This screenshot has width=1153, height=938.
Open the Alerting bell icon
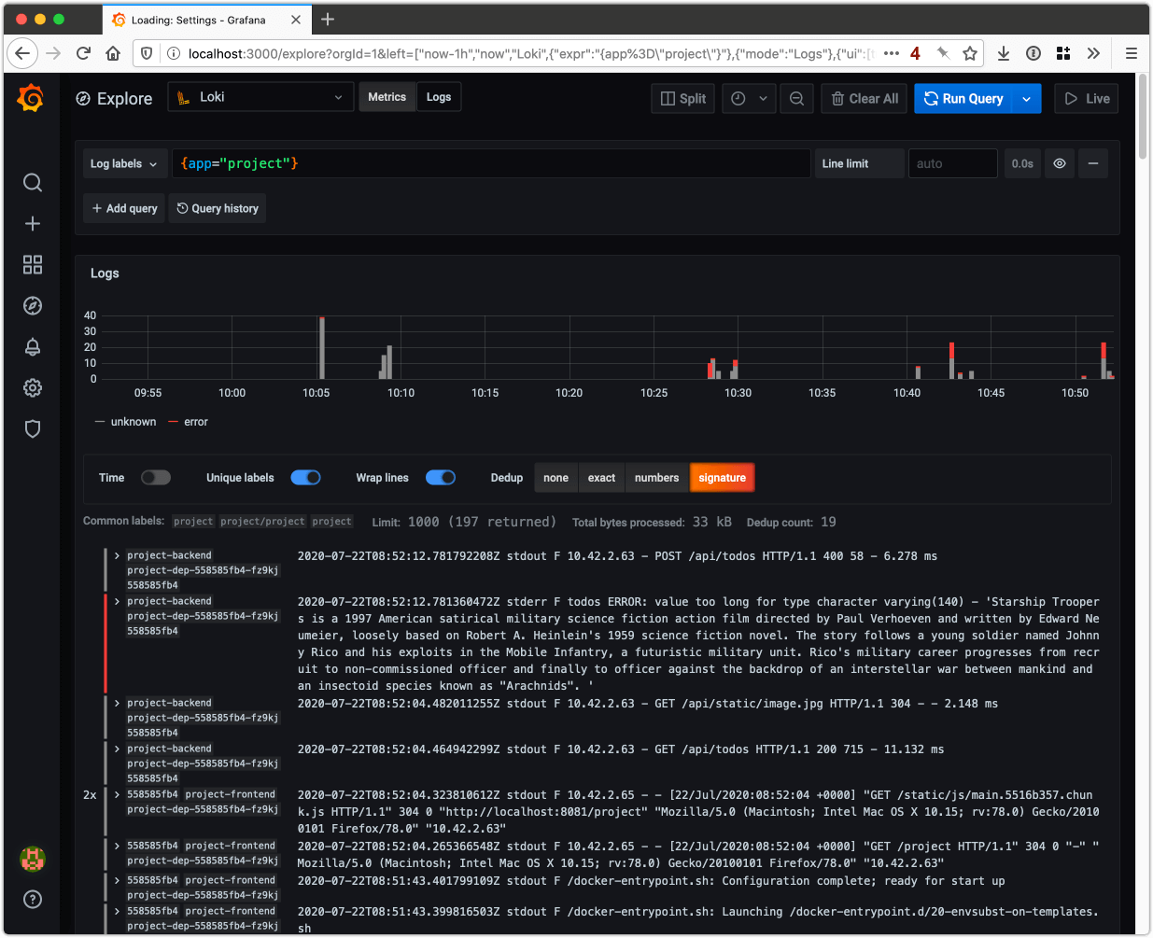pos(33,347)
